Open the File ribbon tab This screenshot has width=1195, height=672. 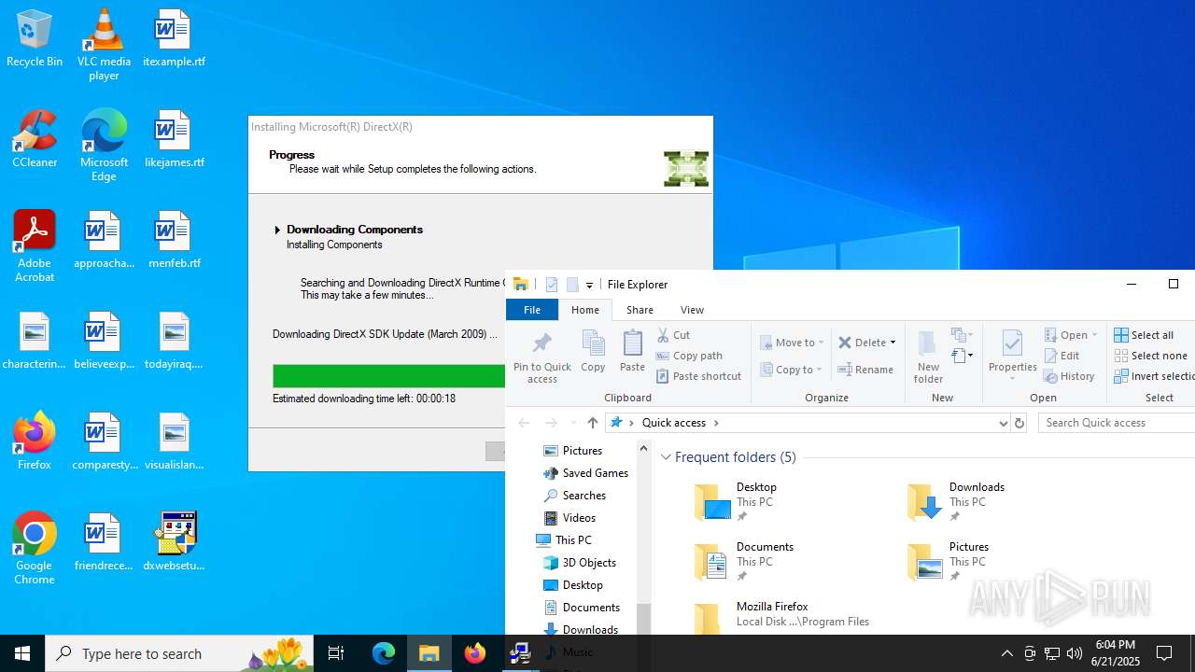532,310
